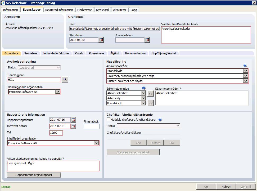Open the Avslutsdatum calendar picker
The width and height of the screenshot is (257, 191).
(x=147, y=40)
